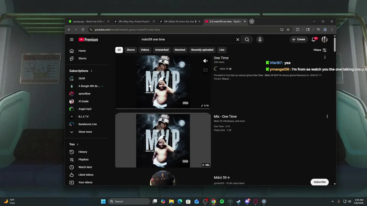Select the Shorts filter chip

tap(131, 50)
